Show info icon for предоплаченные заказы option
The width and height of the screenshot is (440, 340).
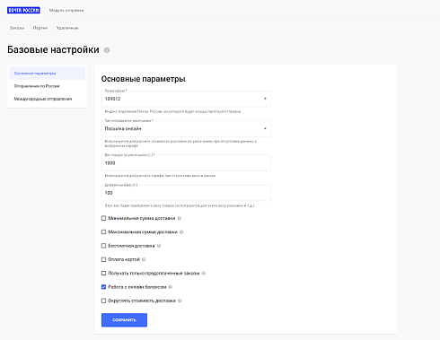[204, 274]
